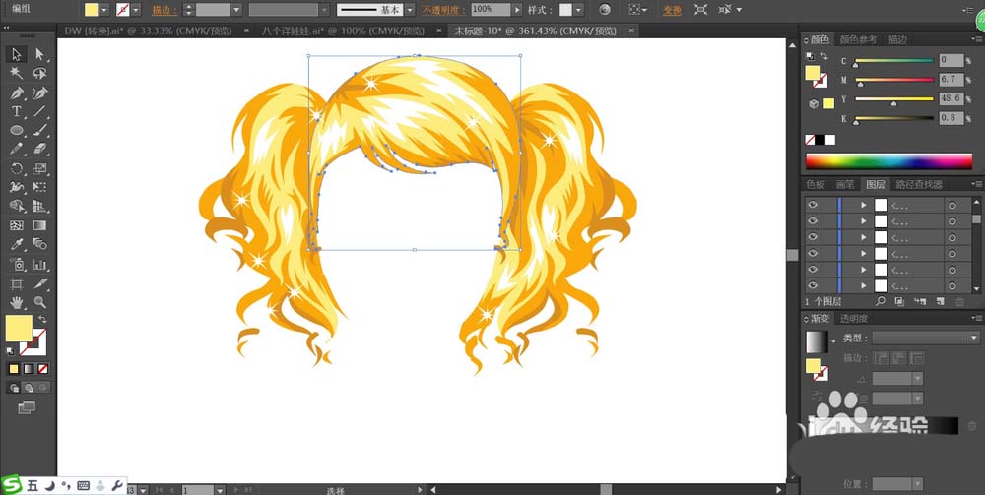This screenshot has width=985, height=495.
Task: Select the Pencil tool
Action: click(17, 150)
